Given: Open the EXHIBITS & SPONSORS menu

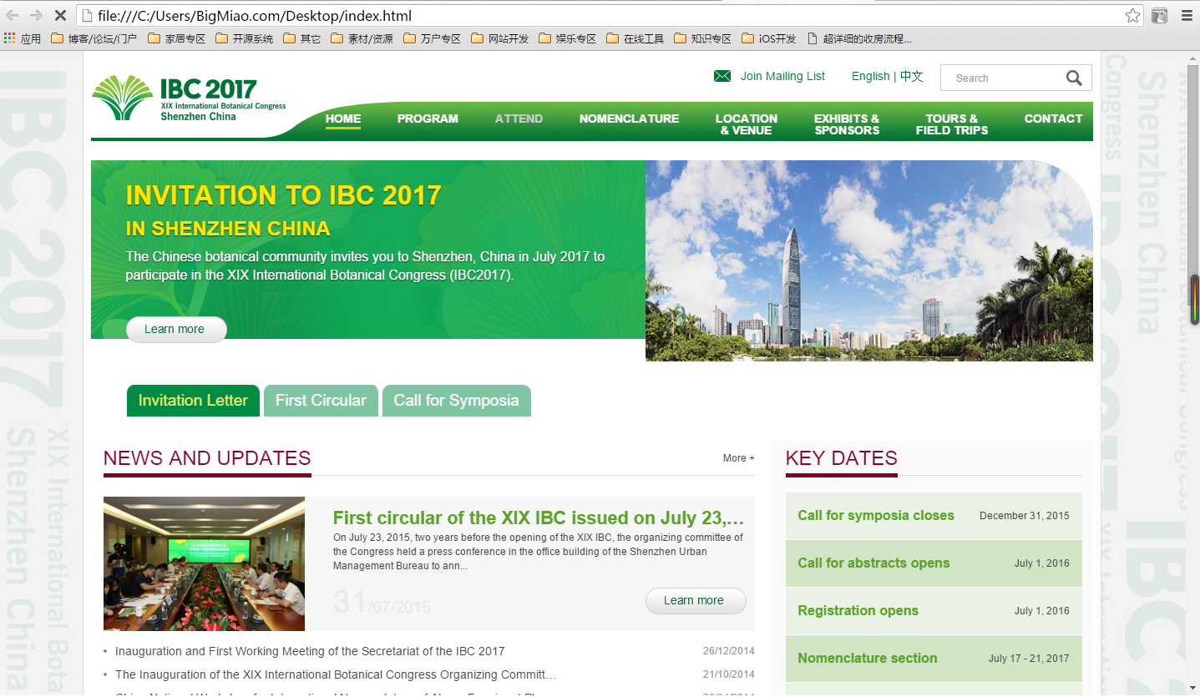Looking at the screenshot, I should pyautogui.click(x=847, y=124).
